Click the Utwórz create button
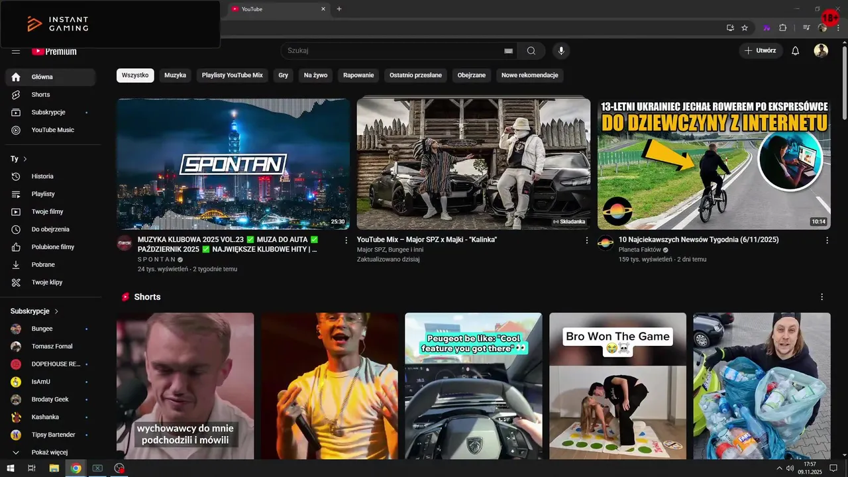This screenshot has height=477, width=848. [761, 51]
